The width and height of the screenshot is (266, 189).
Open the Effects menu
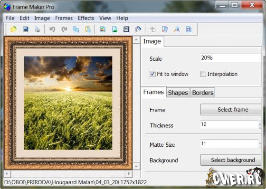pos(86,18)
